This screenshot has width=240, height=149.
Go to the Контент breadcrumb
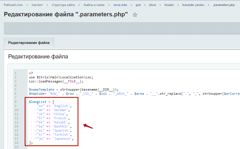37,5
